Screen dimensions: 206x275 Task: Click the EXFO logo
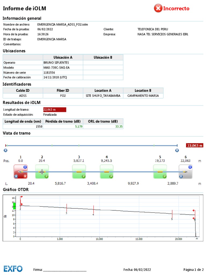pos(13,269)
